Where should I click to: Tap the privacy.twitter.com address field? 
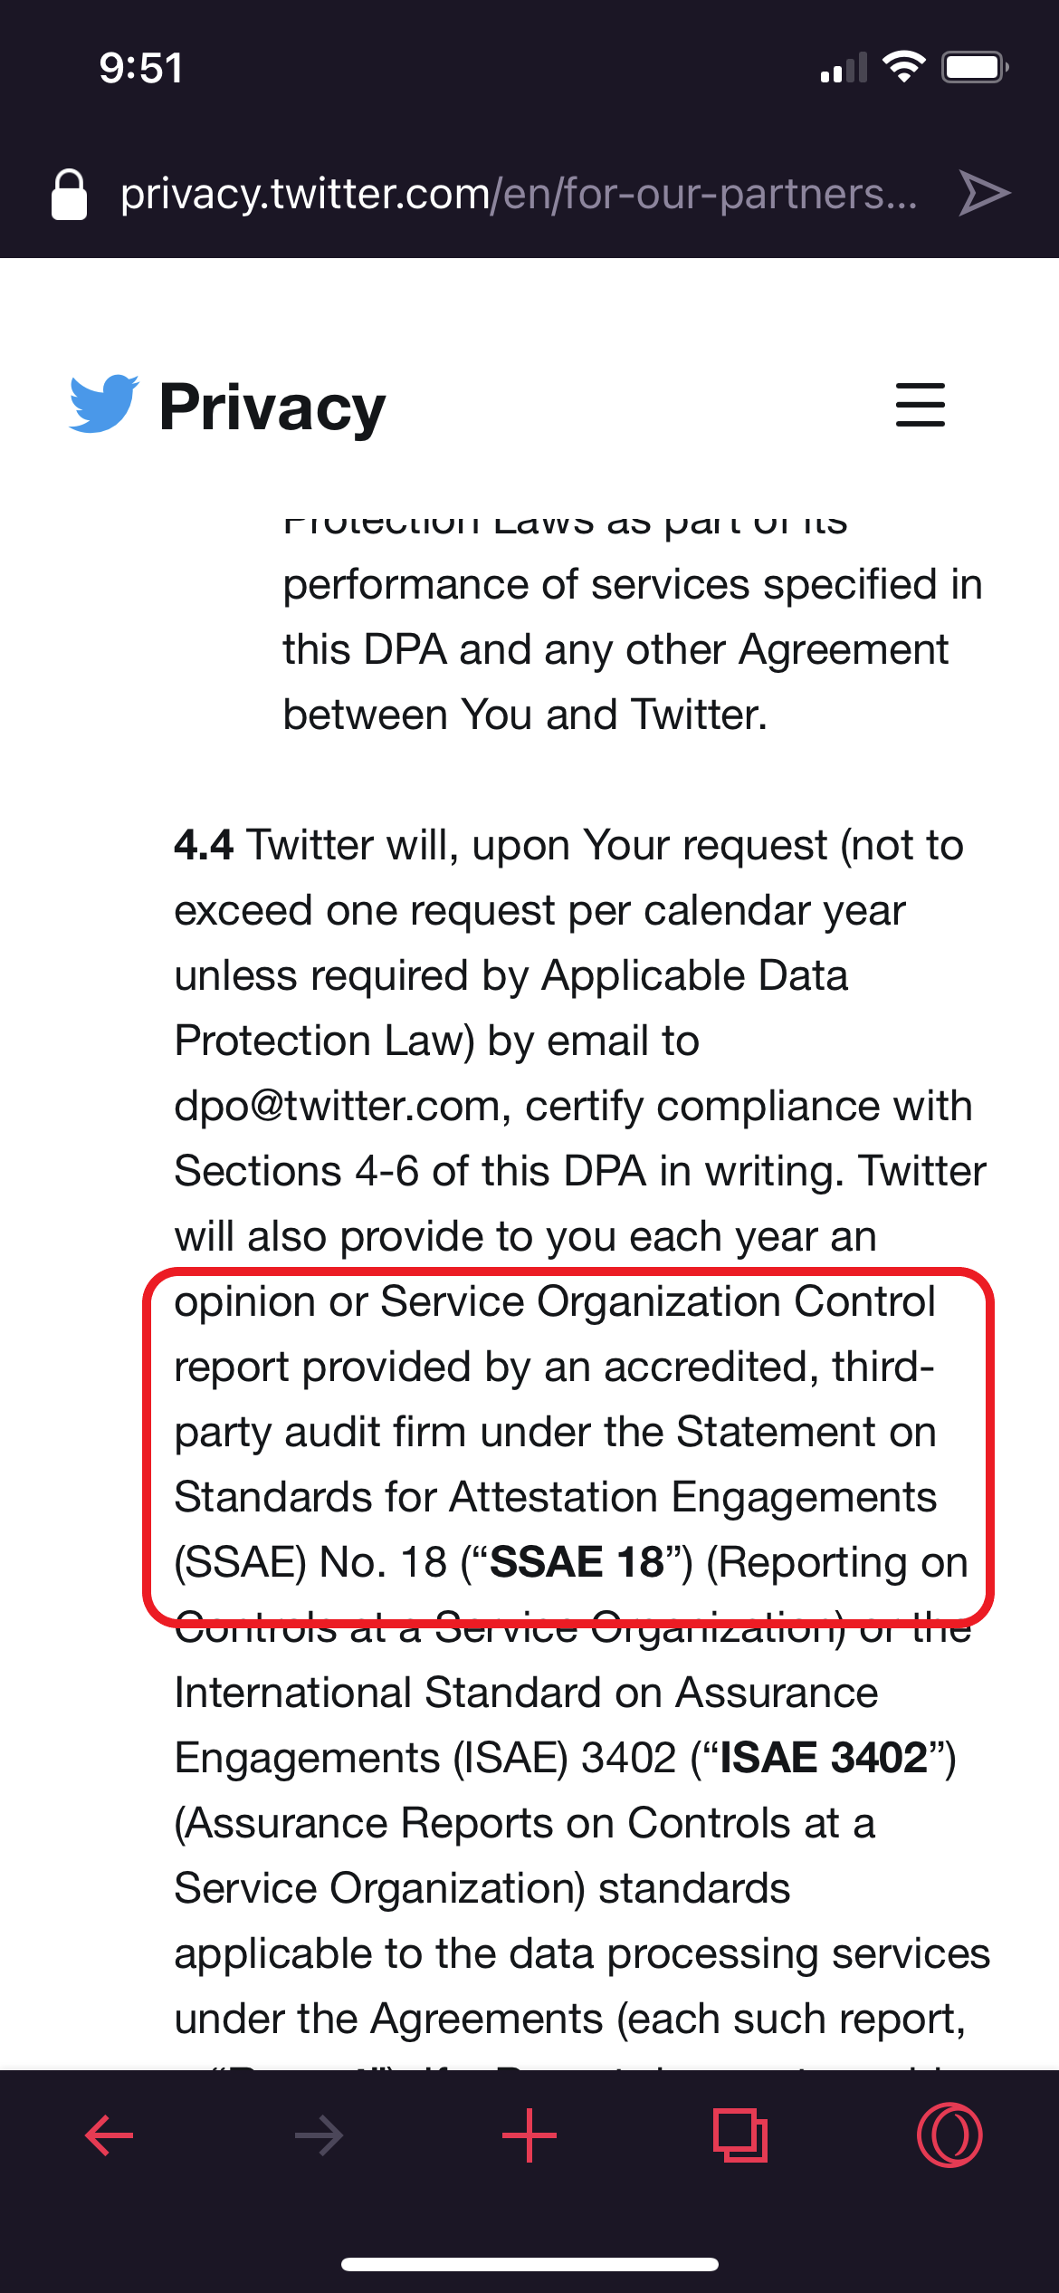[519, 194]
